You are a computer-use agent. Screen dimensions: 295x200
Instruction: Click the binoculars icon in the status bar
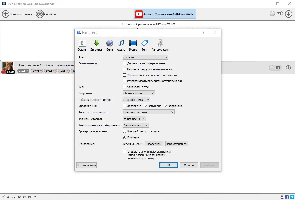coord(29,197)
